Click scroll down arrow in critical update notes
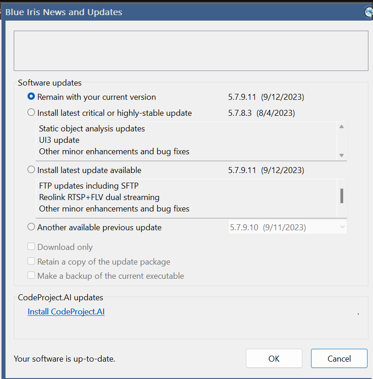 341,156
